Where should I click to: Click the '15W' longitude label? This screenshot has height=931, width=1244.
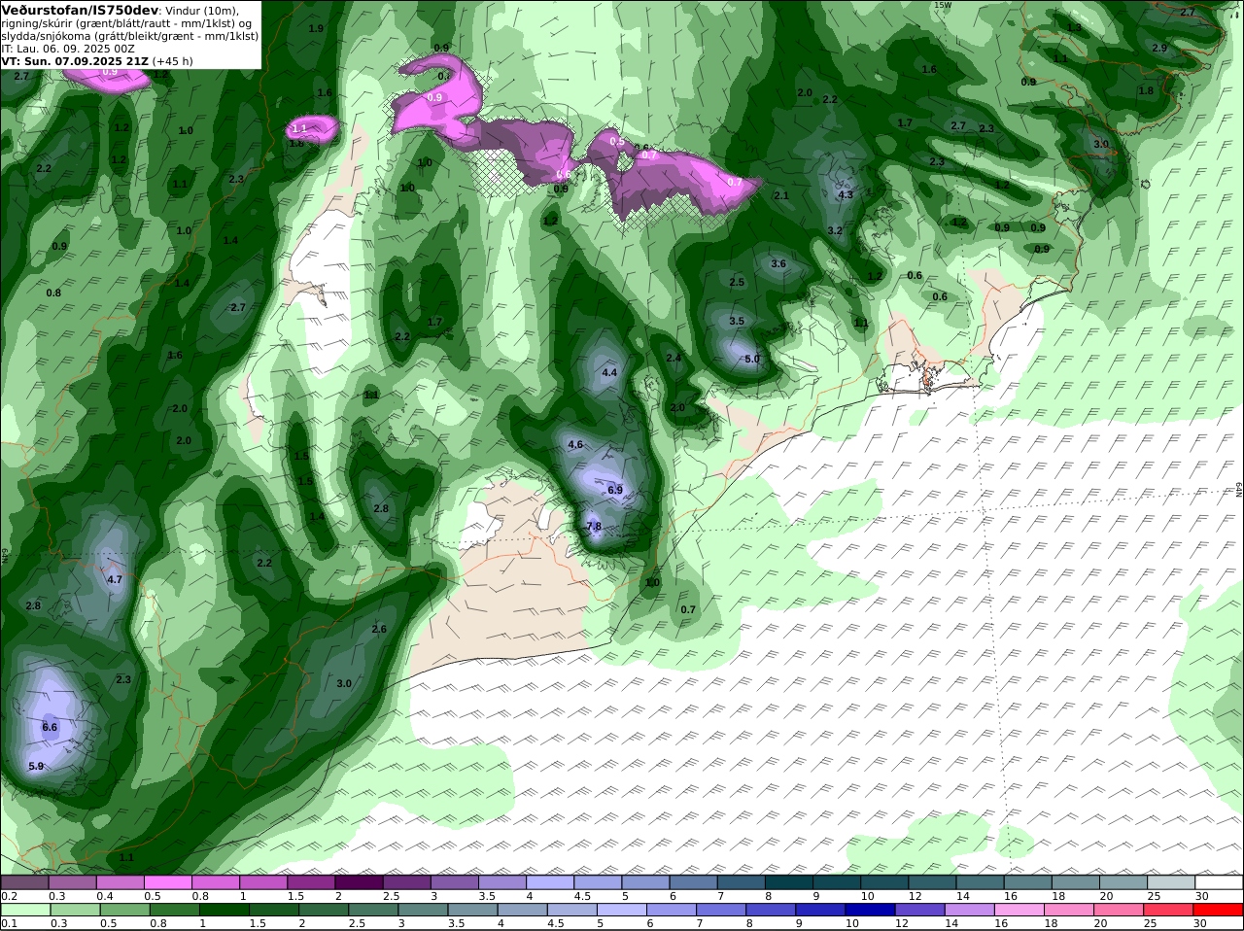pos(942,5)
